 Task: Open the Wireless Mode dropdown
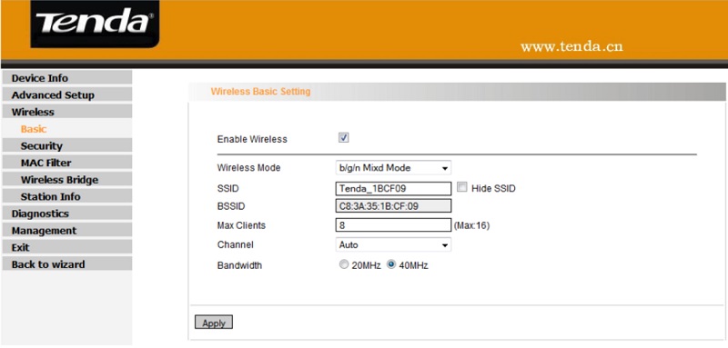(393, 168)
